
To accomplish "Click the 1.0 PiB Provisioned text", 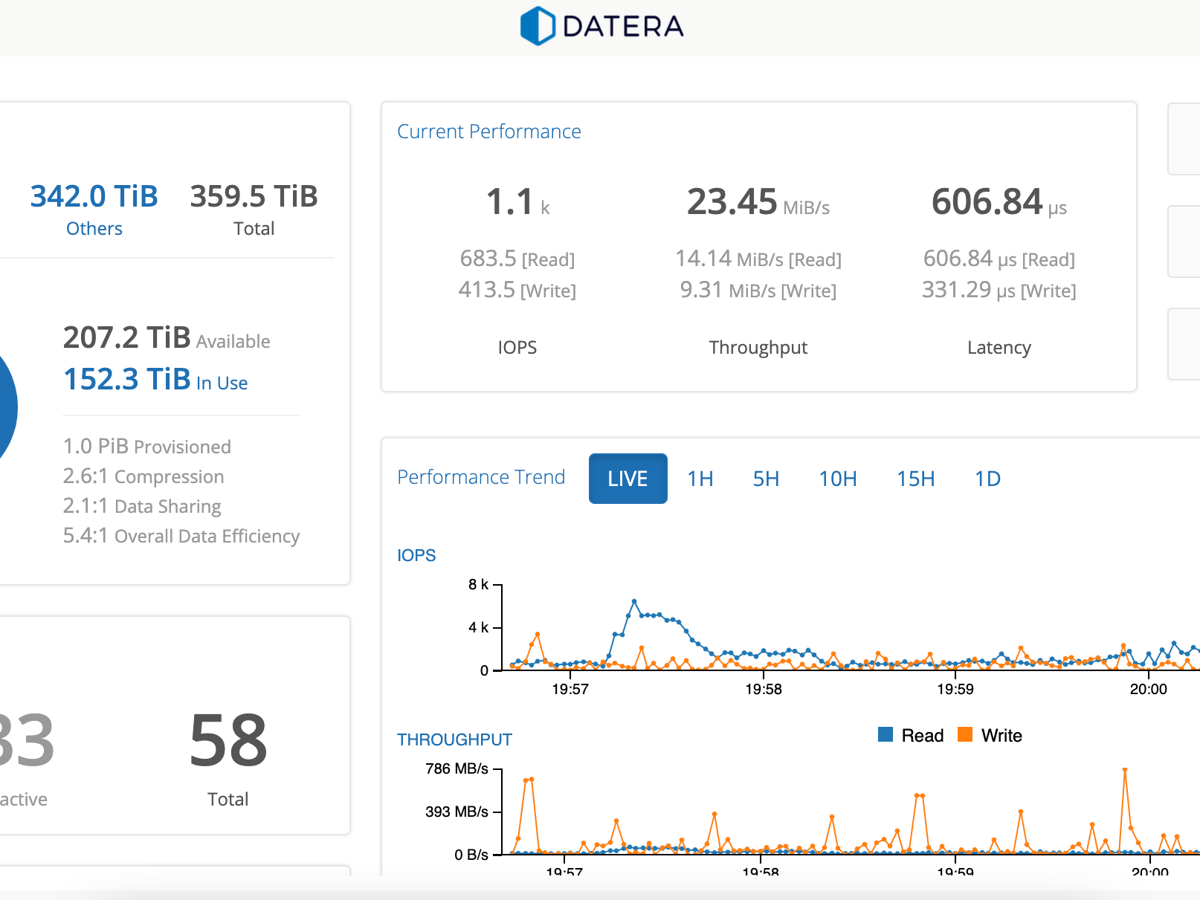I will (x=147, y=447).
